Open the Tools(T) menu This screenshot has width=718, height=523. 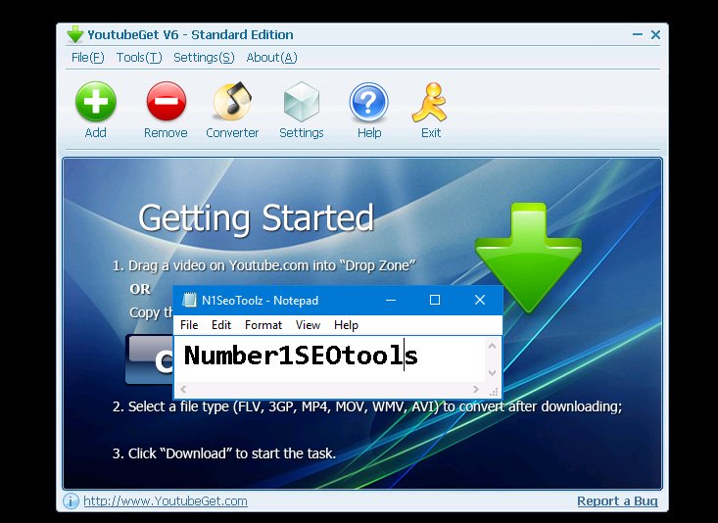[139, 57]
